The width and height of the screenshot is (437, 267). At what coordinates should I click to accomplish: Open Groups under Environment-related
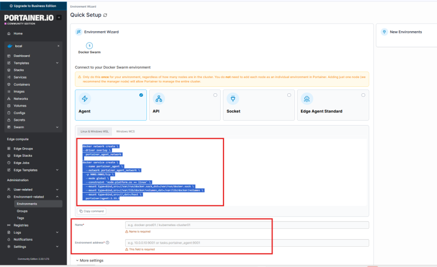[x=22, y=211]
